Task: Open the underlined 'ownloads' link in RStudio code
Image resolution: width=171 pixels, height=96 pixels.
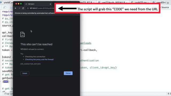Action: coord(85,43)
